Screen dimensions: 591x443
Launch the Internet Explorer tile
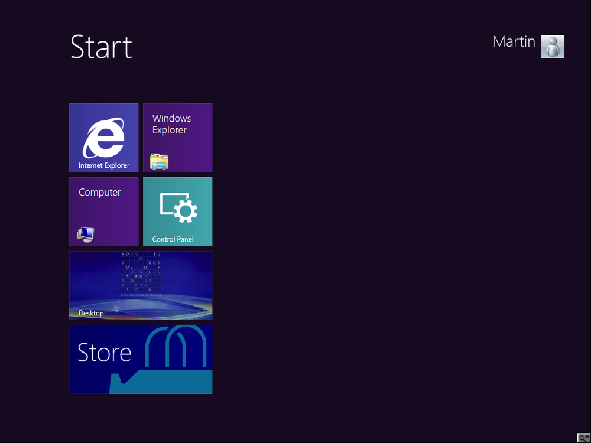[x=103, y=138]
